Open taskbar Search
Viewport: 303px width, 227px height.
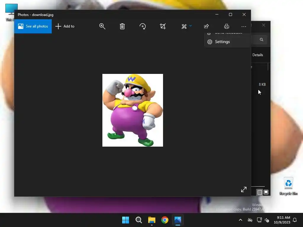138,220
